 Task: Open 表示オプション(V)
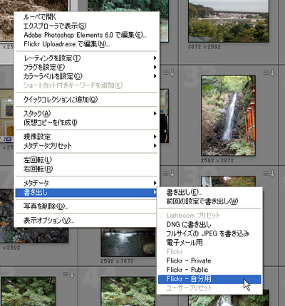tap(87, 221)
